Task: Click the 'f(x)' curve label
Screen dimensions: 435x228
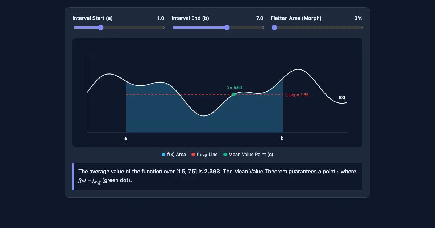Action: (342, 97)
